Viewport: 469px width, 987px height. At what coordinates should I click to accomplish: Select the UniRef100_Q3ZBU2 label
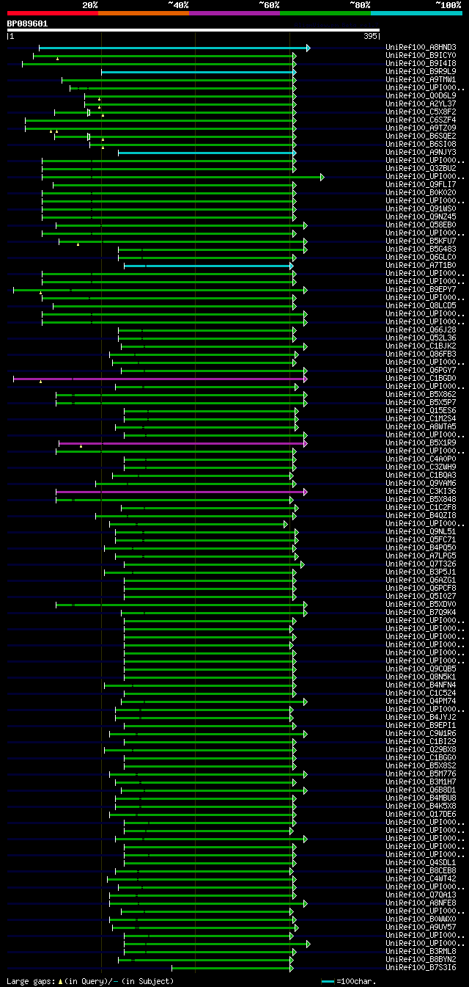point(421,169)
